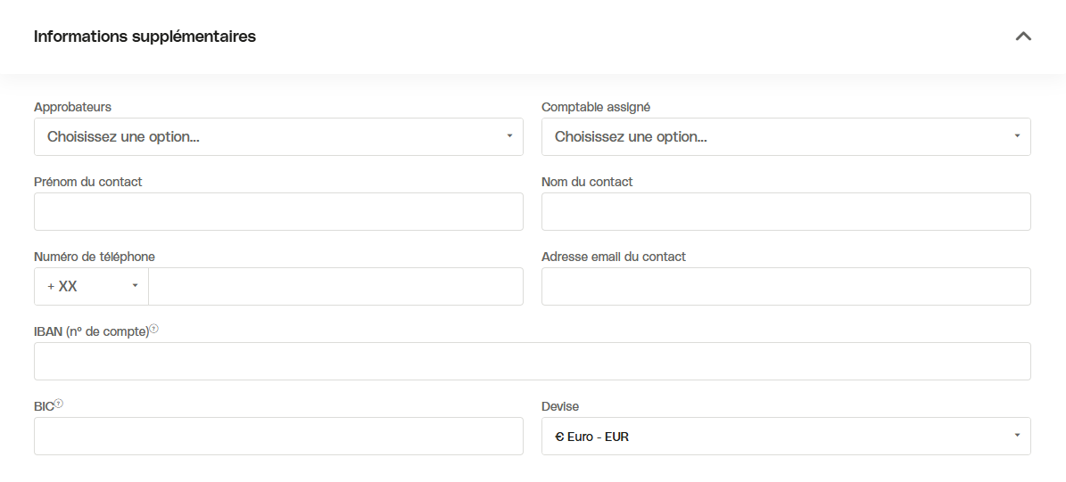Click the help icon next to IBAN
Screen dimensions: 1066x482
pos(153,329)
